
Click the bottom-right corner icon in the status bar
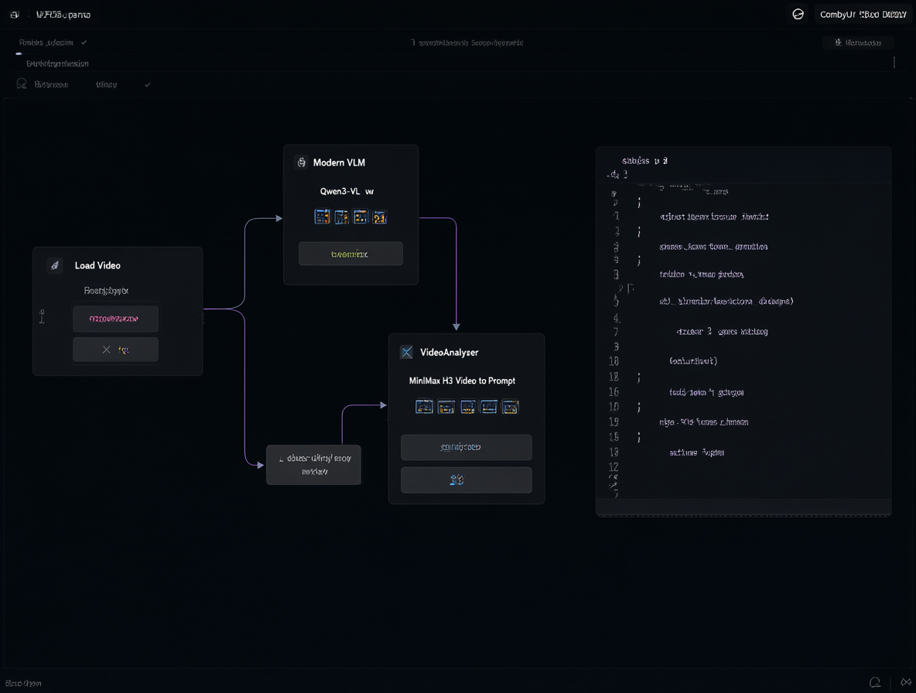pos(906,682)
